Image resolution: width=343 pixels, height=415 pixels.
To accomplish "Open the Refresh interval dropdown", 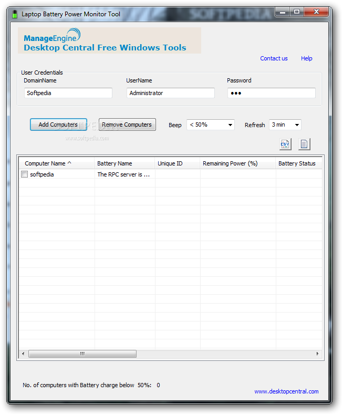I will pos(285,124).
